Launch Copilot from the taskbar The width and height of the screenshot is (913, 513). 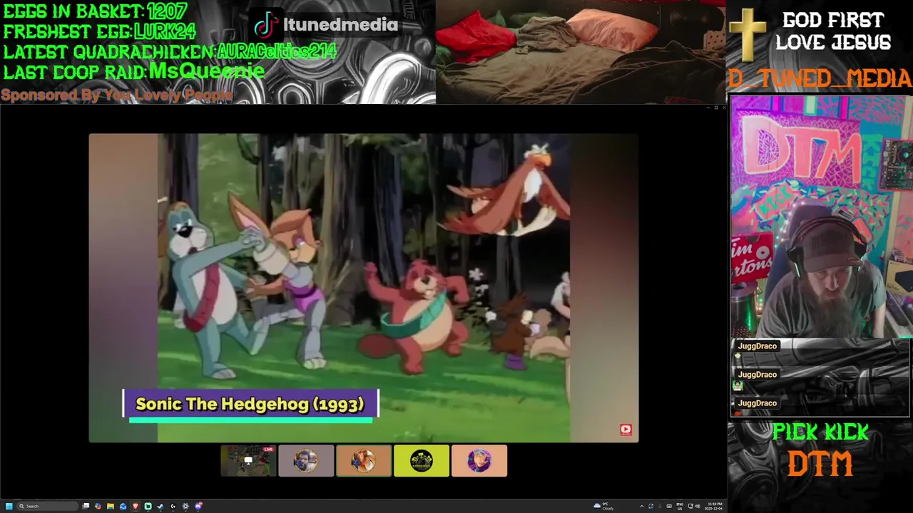[98, 506]
